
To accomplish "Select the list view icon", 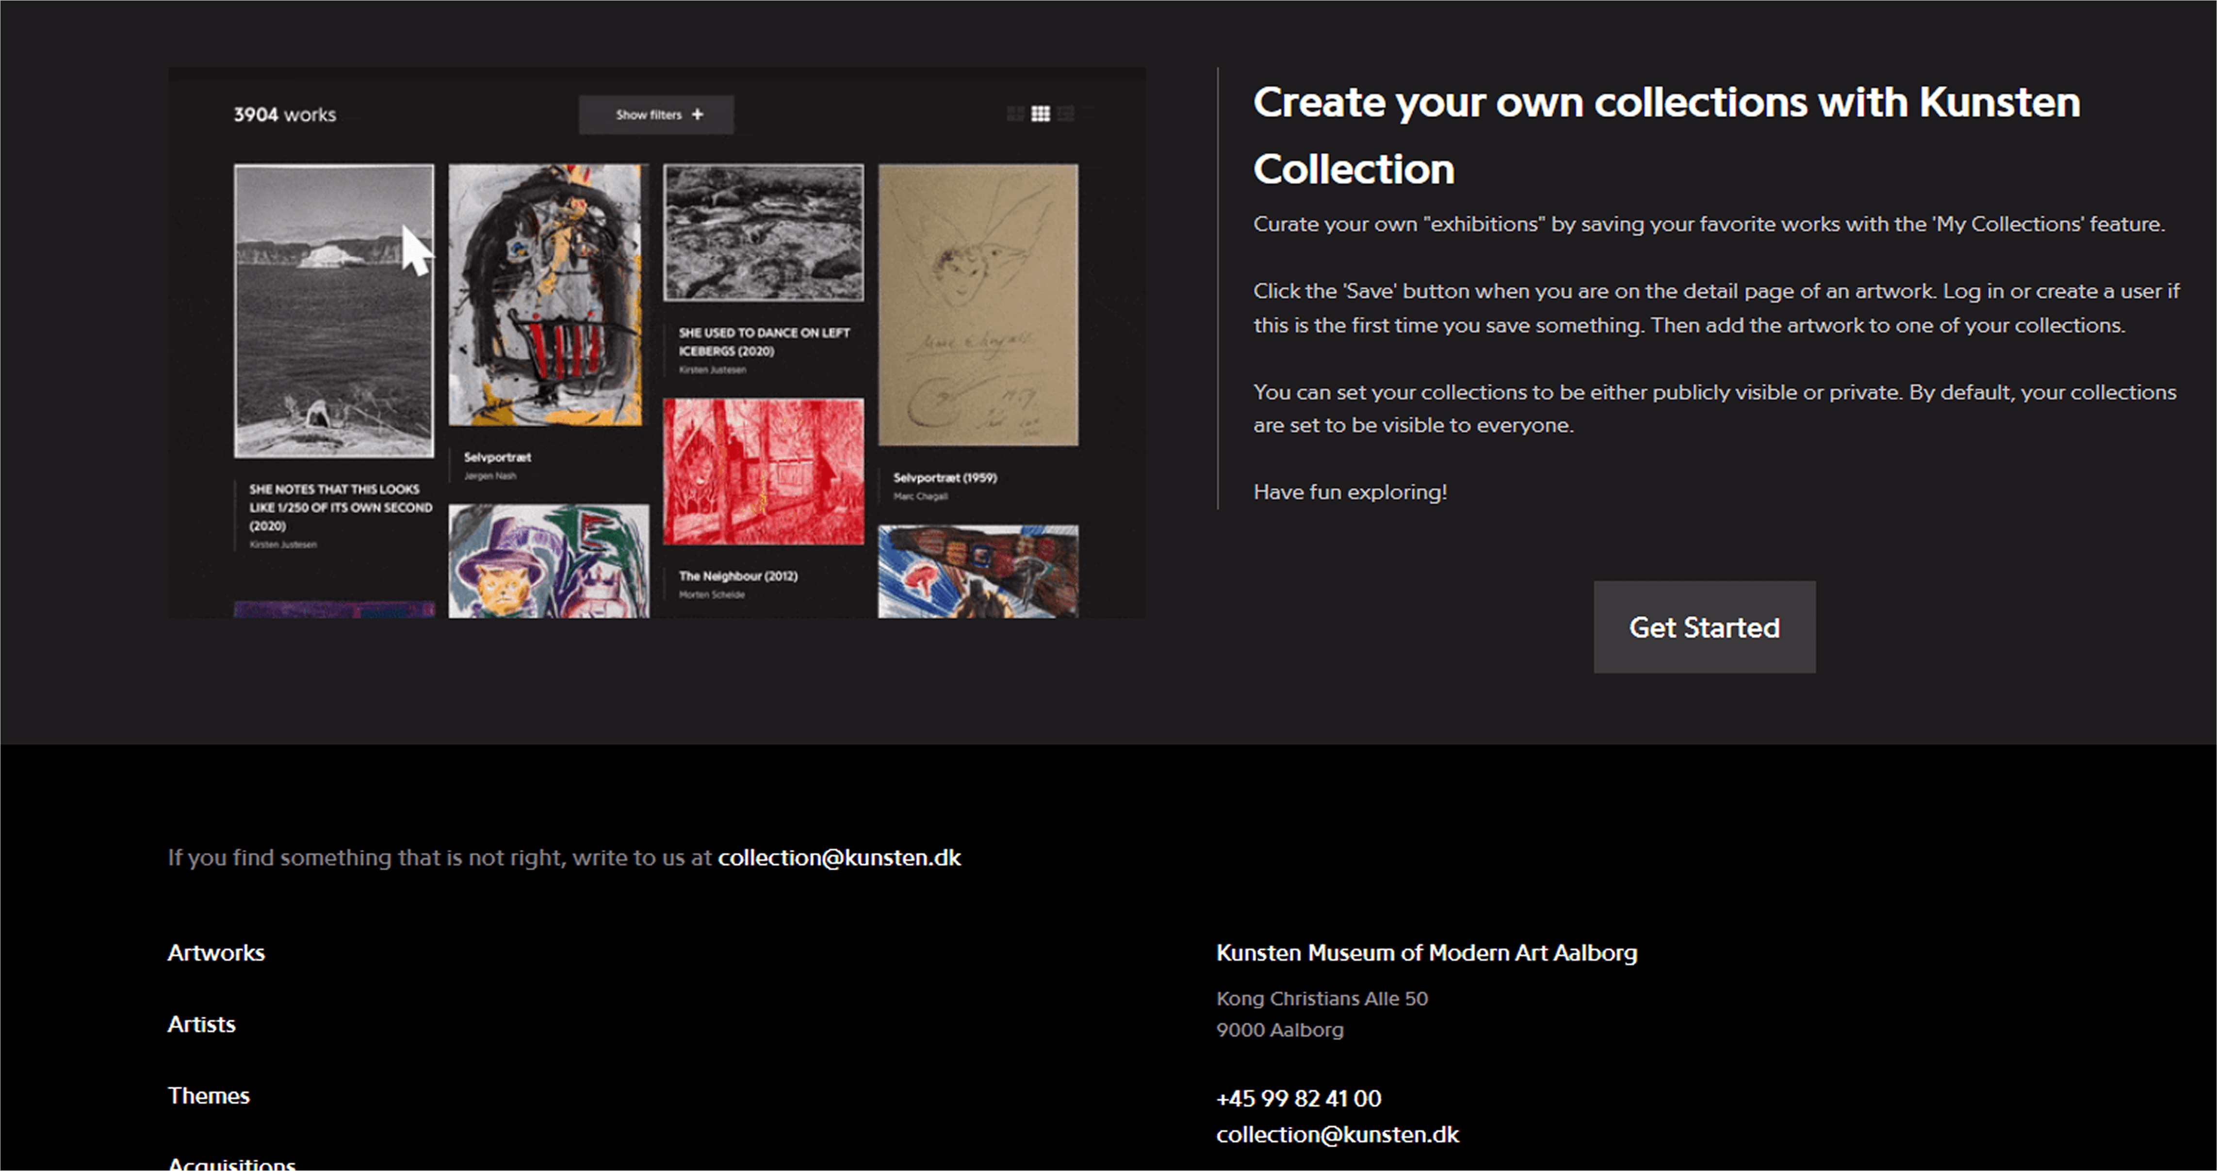I will click(x=1065, y=114).
